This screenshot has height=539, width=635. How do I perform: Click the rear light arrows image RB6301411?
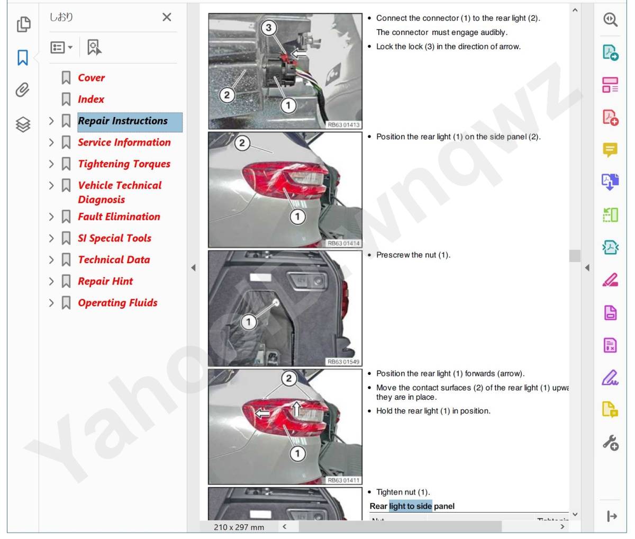click(285, 427)
